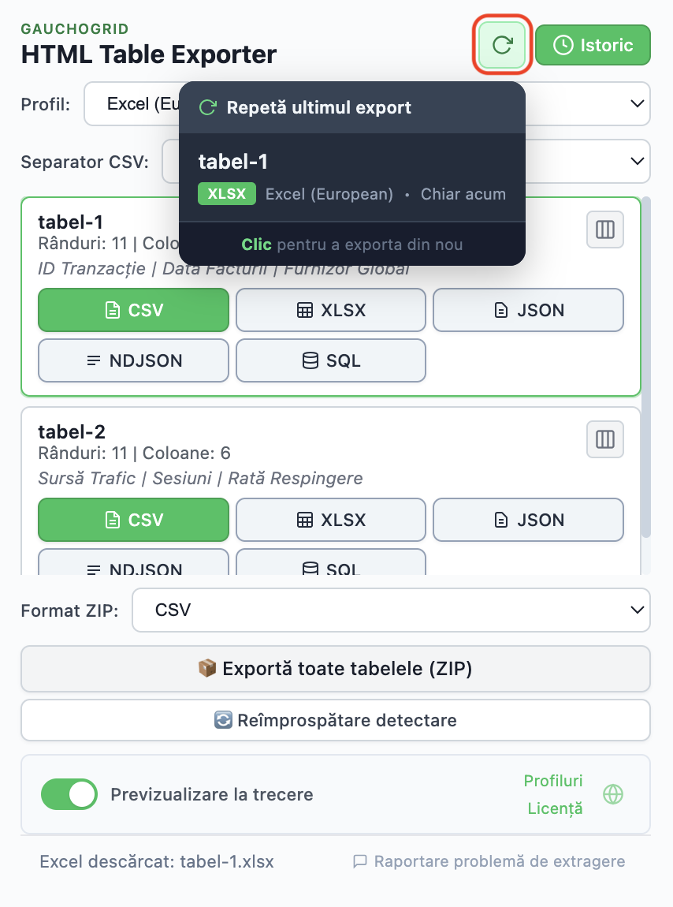673x907 pixels.
Task: Open the column preview icon on tabel-2 card
Action: [x=604, y=439]
